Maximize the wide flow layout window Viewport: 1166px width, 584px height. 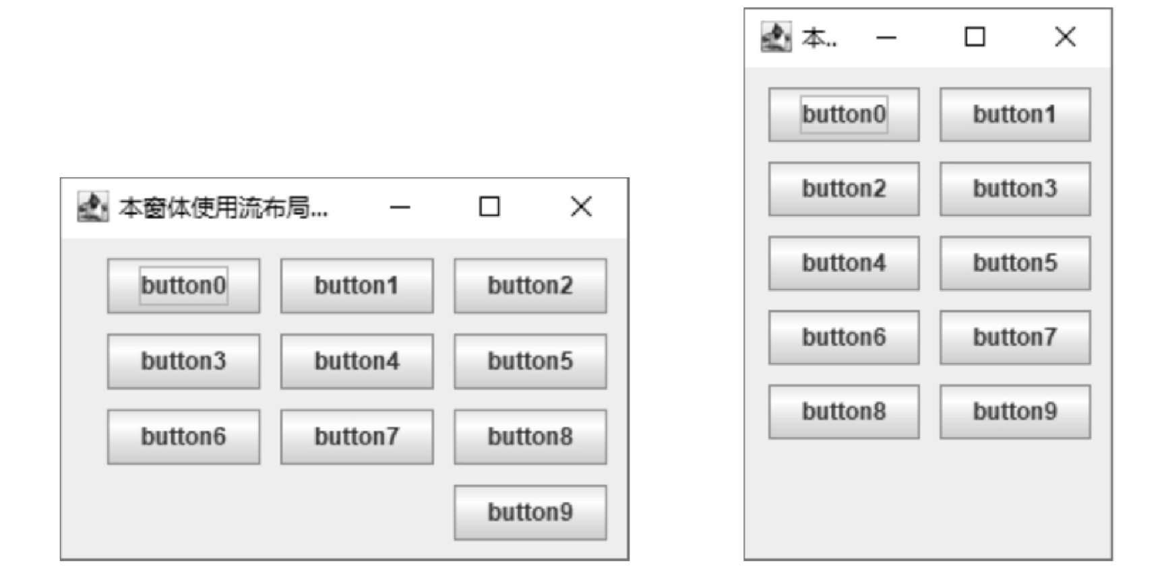(489, 207)
